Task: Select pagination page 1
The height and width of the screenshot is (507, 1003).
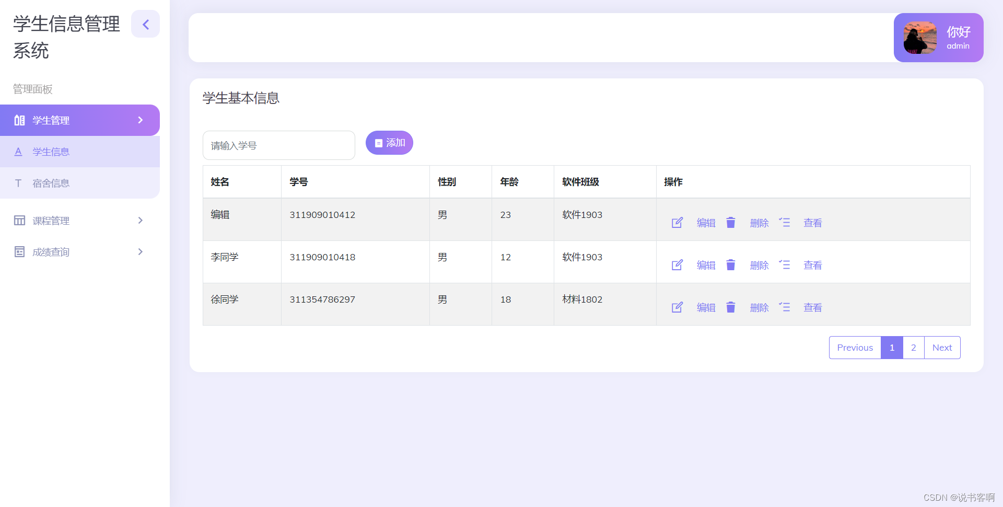Action: [892, 348]
